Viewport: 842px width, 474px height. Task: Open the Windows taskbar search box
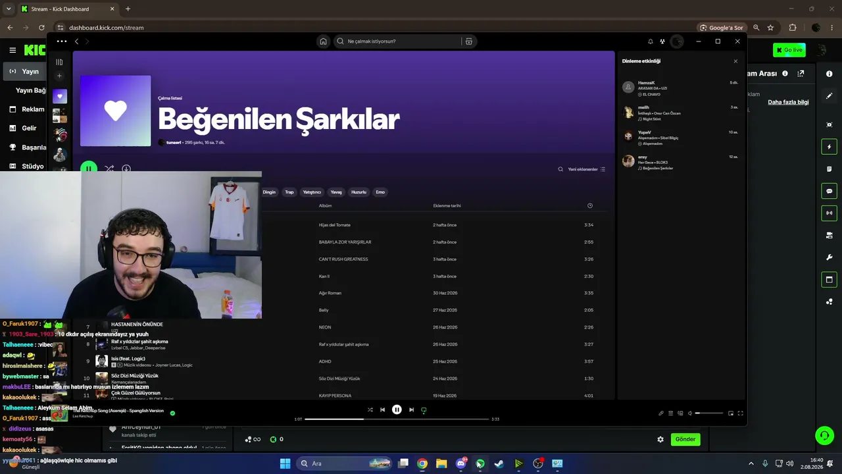point(345,463)
